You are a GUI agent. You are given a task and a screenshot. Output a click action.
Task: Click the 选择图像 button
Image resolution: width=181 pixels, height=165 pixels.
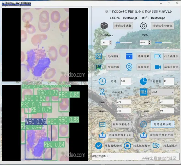113,56
